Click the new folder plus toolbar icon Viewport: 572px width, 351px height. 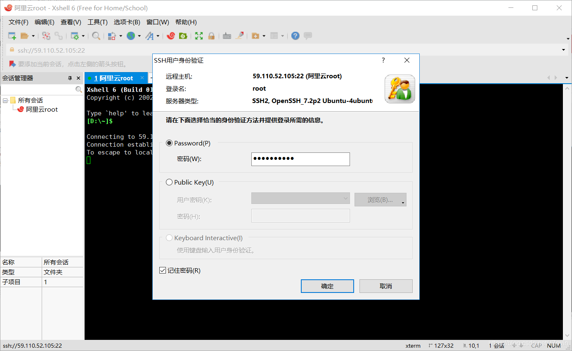click(255, 36)
